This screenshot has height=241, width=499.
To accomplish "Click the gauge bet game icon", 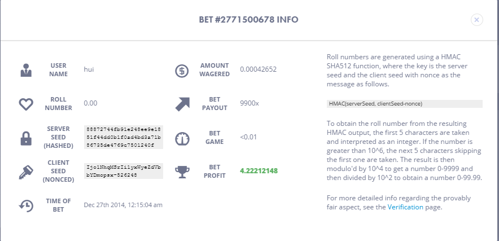I will coord(182,138).
